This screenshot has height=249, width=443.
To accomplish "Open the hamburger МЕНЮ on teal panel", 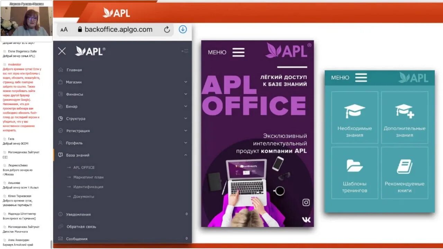I will pyautogui.click(x=361, y=77).
